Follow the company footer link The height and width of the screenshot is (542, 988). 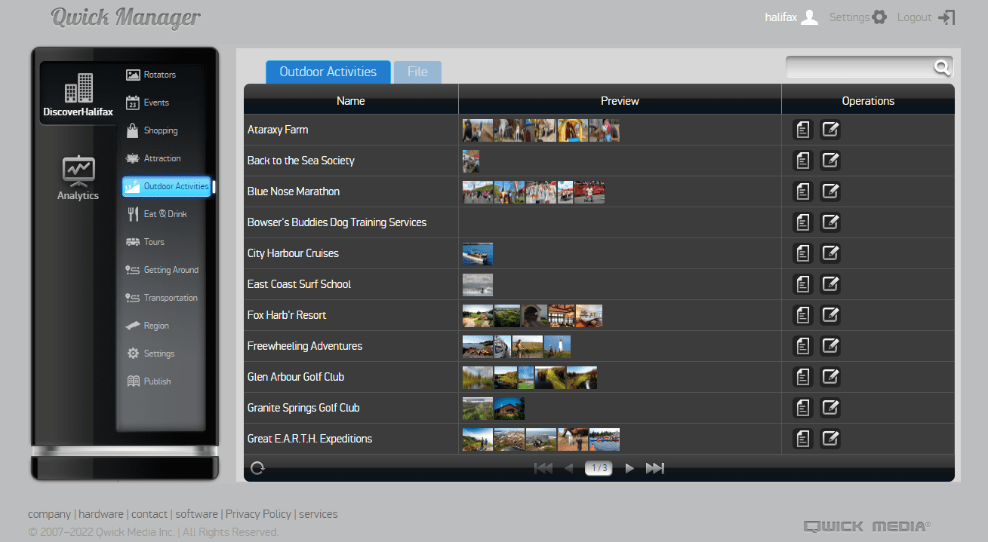[x=49, y=514]
